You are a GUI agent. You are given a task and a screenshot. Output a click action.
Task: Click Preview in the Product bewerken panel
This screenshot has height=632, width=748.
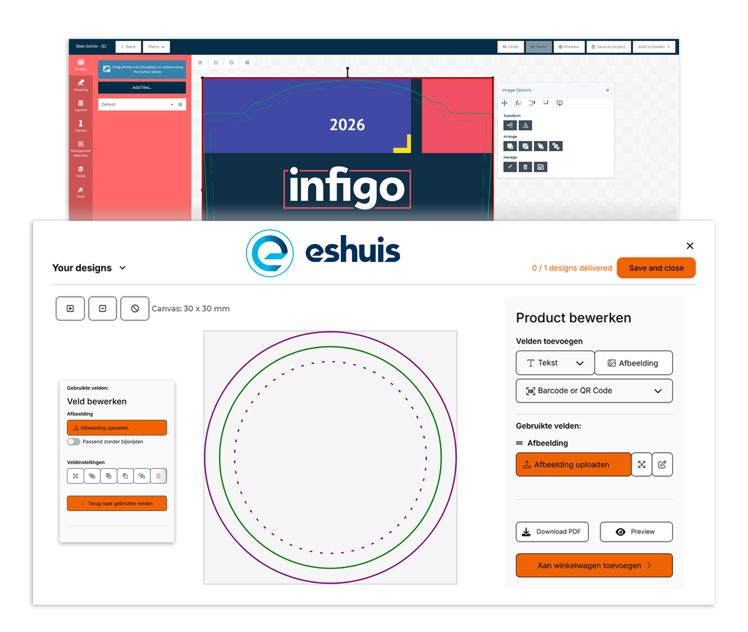pos(636,532)
